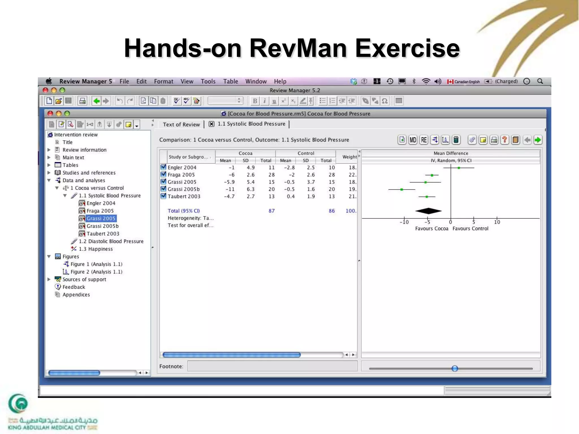Viewport: 579px width, 434px height.
Task: Uncheck the Grassi 2005b study checkbox
Action: tap(163, 189)
